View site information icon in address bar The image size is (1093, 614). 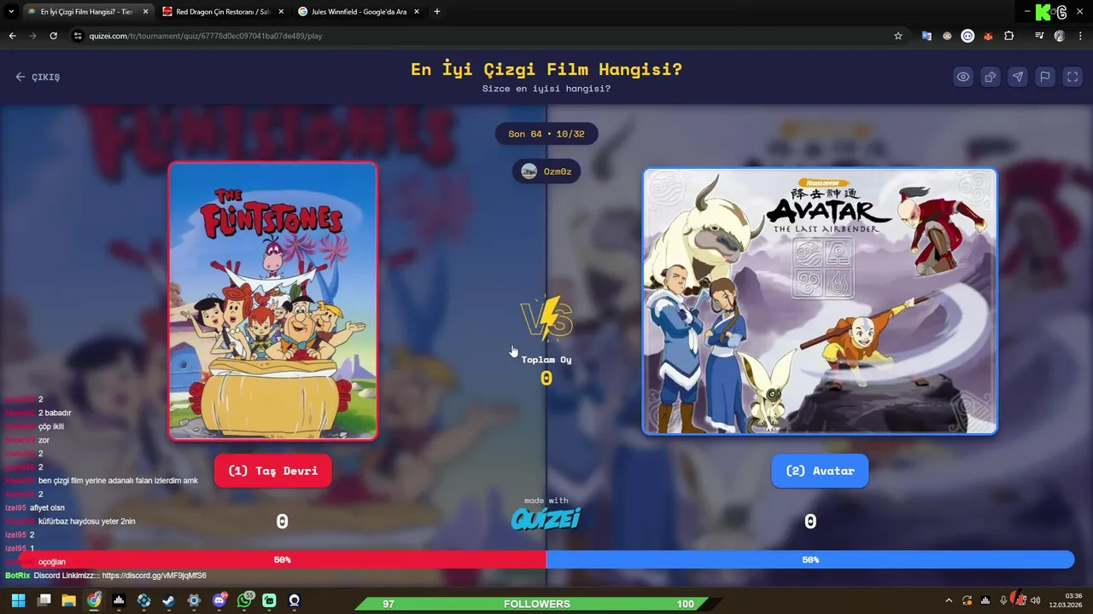pyautogui.click(x=78, y=36)
